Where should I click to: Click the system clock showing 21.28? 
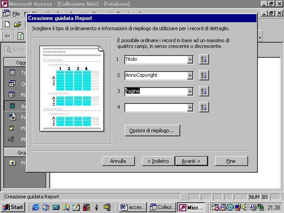click(274, 207)
